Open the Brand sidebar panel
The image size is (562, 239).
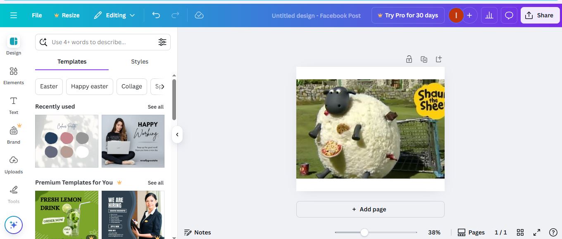point(14,135)
